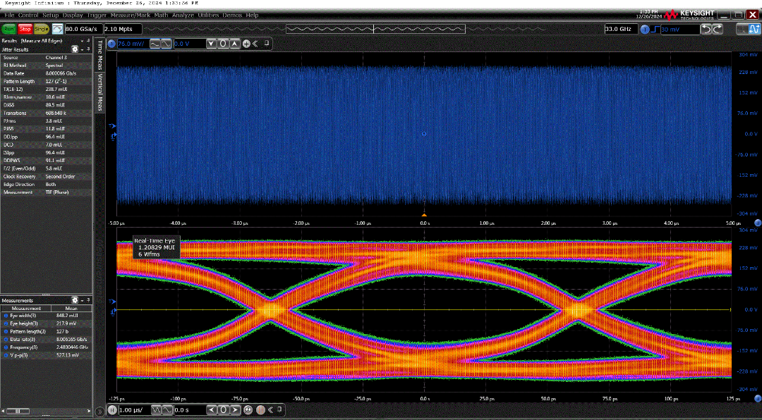Open the Analyze menu
Image resolution: width=762 pixels, height=420 pixels.
point(182,15)
